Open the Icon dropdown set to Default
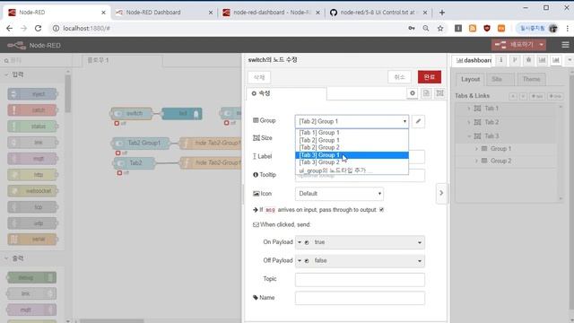Screen dimensions: 574x323 339,194
